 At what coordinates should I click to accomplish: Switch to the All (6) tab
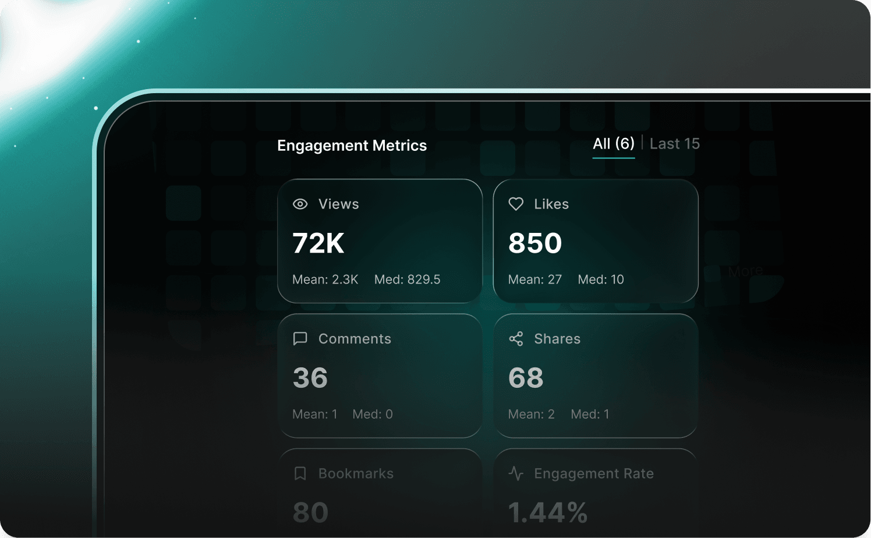[x=614, y=144]
